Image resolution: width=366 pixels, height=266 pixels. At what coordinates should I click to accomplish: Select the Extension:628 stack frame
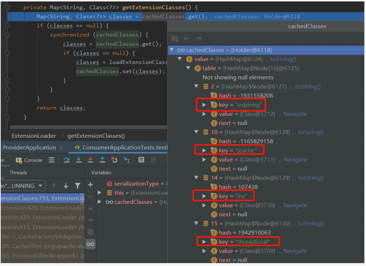(43, 208)
